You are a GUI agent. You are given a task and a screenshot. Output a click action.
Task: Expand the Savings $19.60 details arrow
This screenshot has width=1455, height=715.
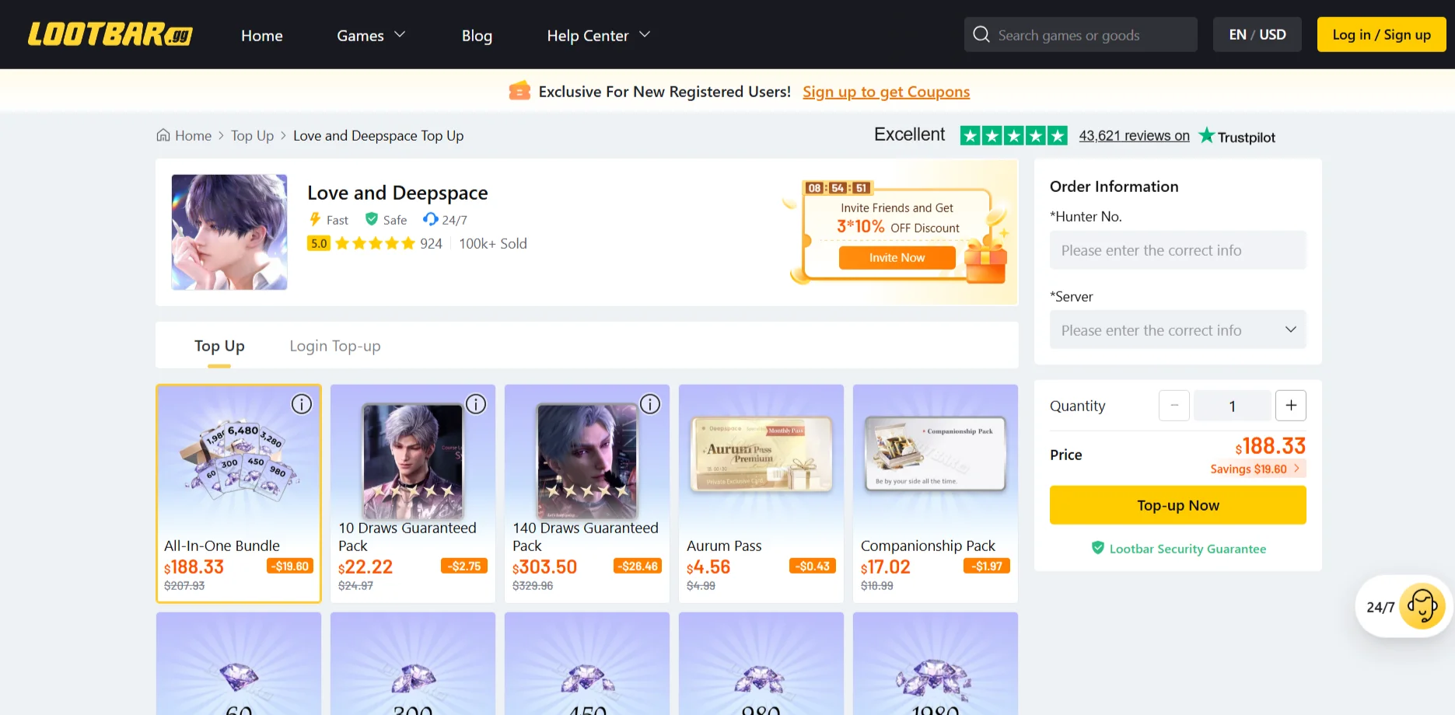click(1296, 469)
